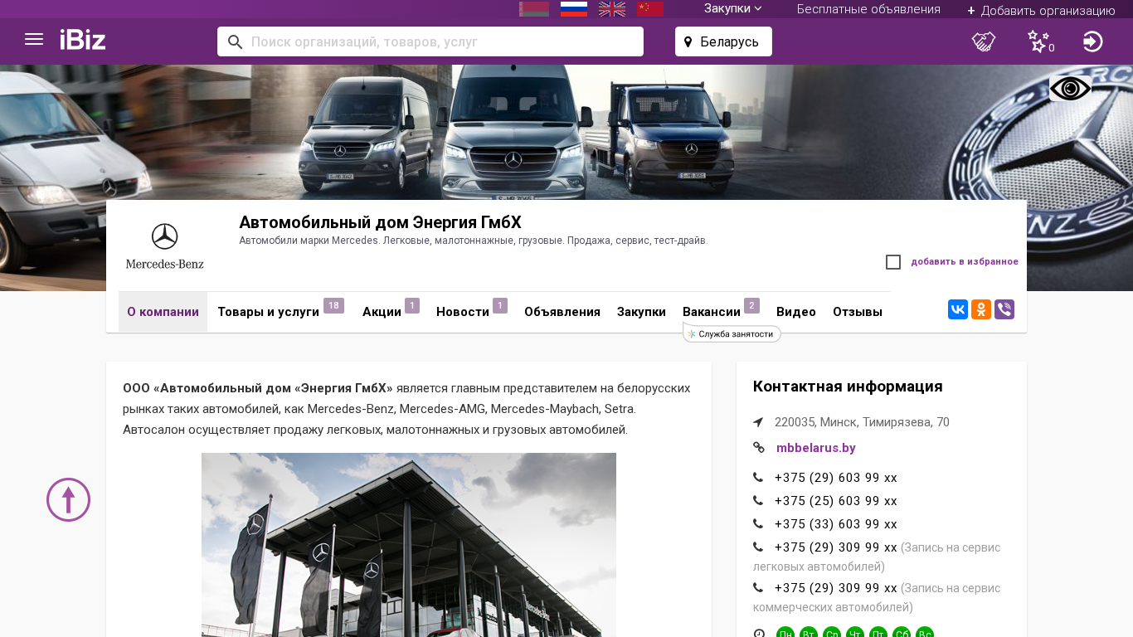Tick the 'добавить в избранное' checkbox

tap(893, 262)
